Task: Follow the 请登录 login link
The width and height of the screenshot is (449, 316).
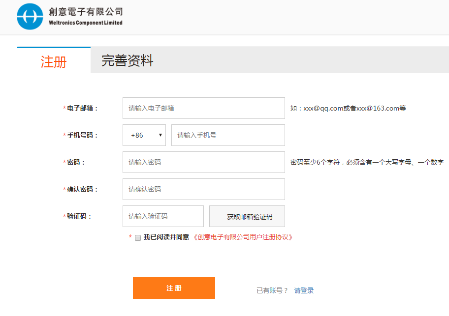Action: [304, 290]
